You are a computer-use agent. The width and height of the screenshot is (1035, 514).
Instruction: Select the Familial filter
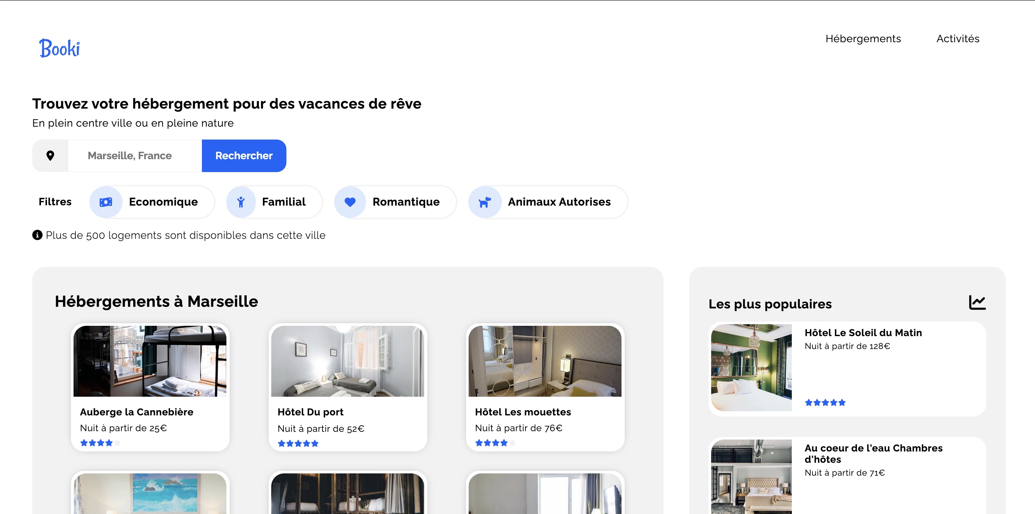[x=274, y=202]
